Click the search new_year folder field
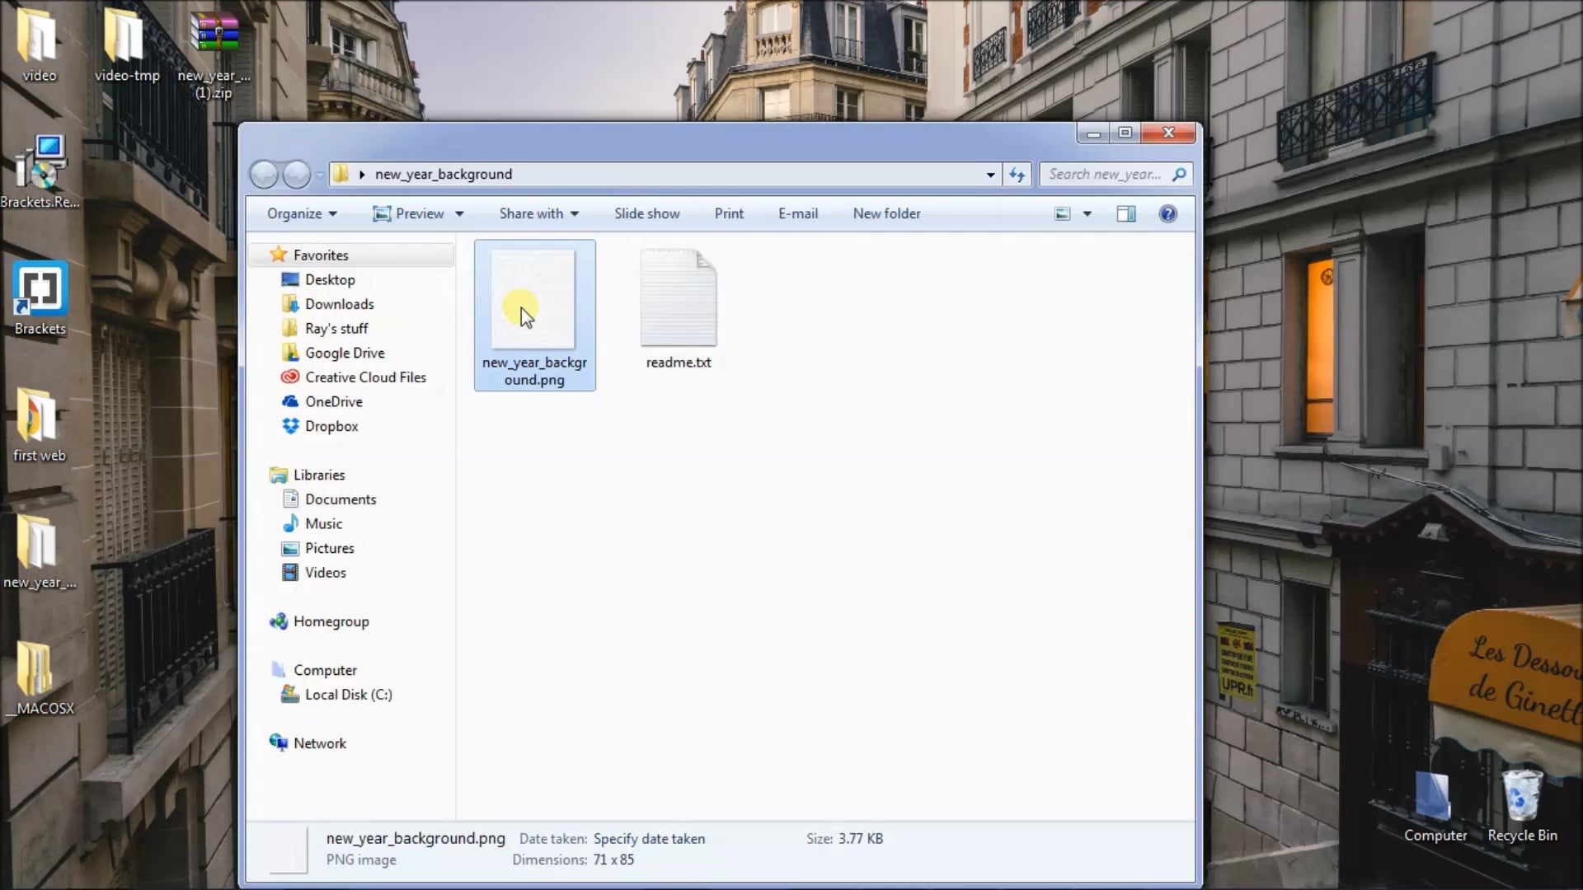Image resolution: width=1583 pixels, height=890 pixels. (1105, 174)
